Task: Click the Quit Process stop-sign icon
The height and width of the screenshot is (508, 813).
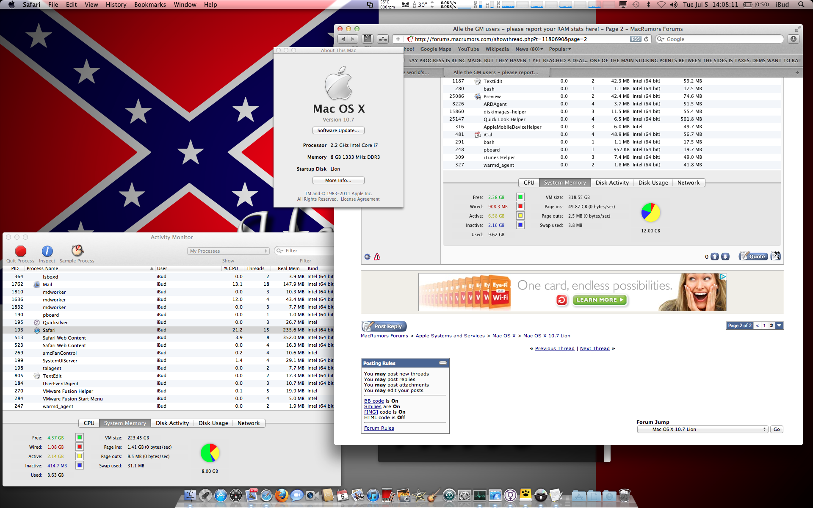Action: click(x=20, y=251)
